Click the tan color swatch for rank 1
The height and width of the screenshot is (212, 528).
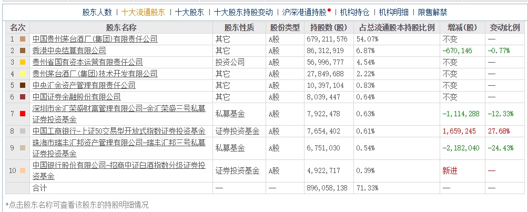tap(23, 39)
